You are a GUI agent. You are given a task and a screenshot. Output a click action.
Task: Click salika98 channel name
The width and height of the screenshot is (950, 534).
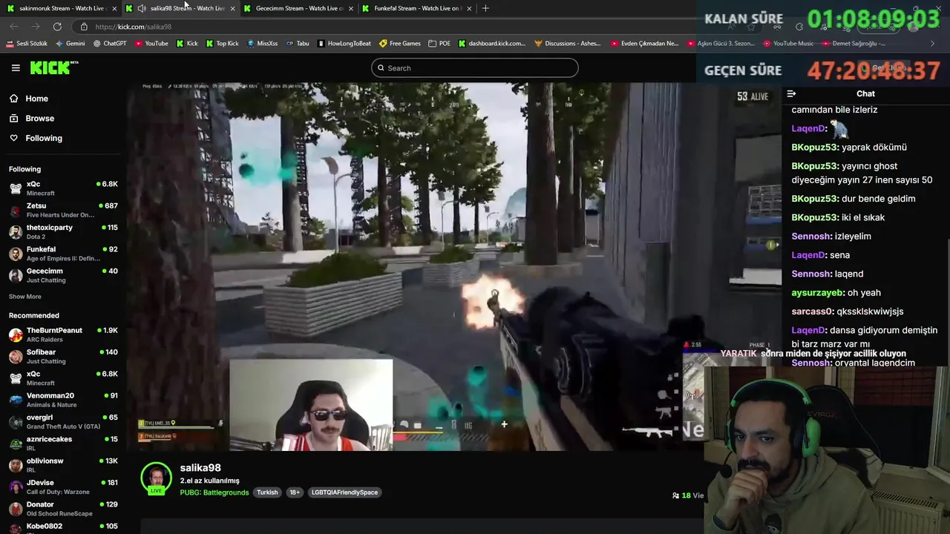(x=200, y=468)
